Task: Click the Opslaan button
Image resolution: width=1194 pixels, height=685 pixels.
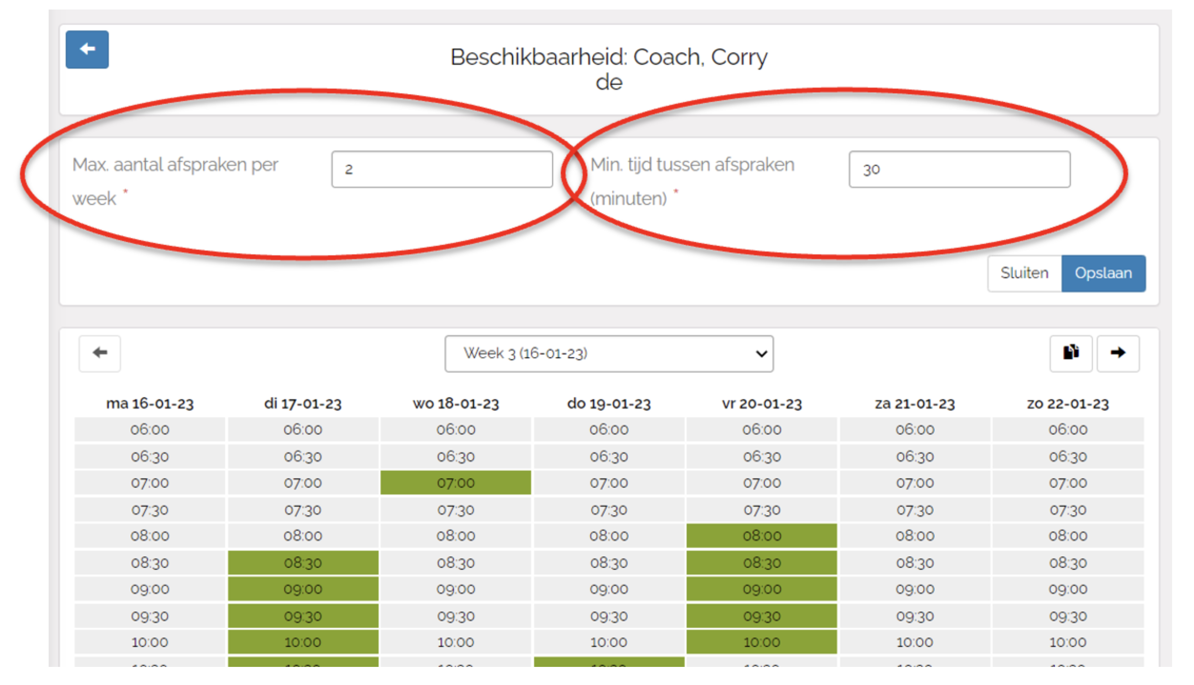Action: [1103, 273]
